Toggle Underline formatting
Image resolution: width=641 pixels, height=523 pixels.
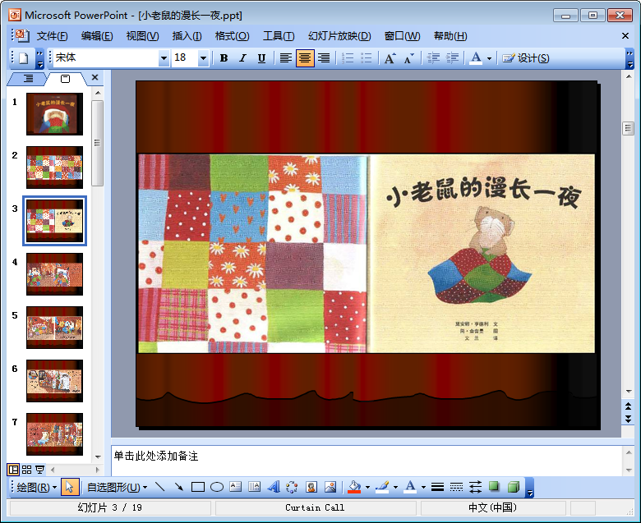pos(261,58)
